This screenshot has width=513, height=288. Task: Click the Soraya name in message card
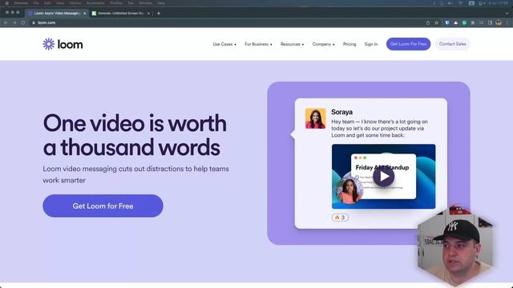click(342, 112)
